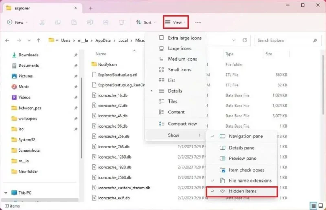Go forward with the right arrow

click(x=19, y=40)
